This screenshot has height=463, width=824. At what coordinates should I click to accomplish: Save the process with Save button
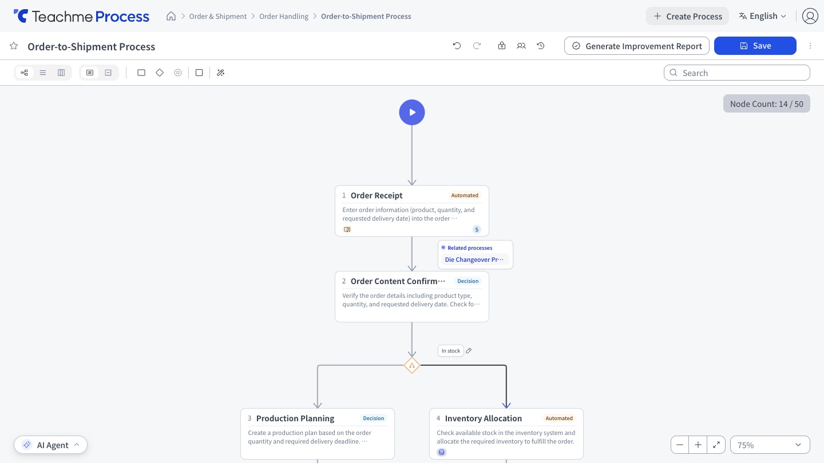(755, 46)
